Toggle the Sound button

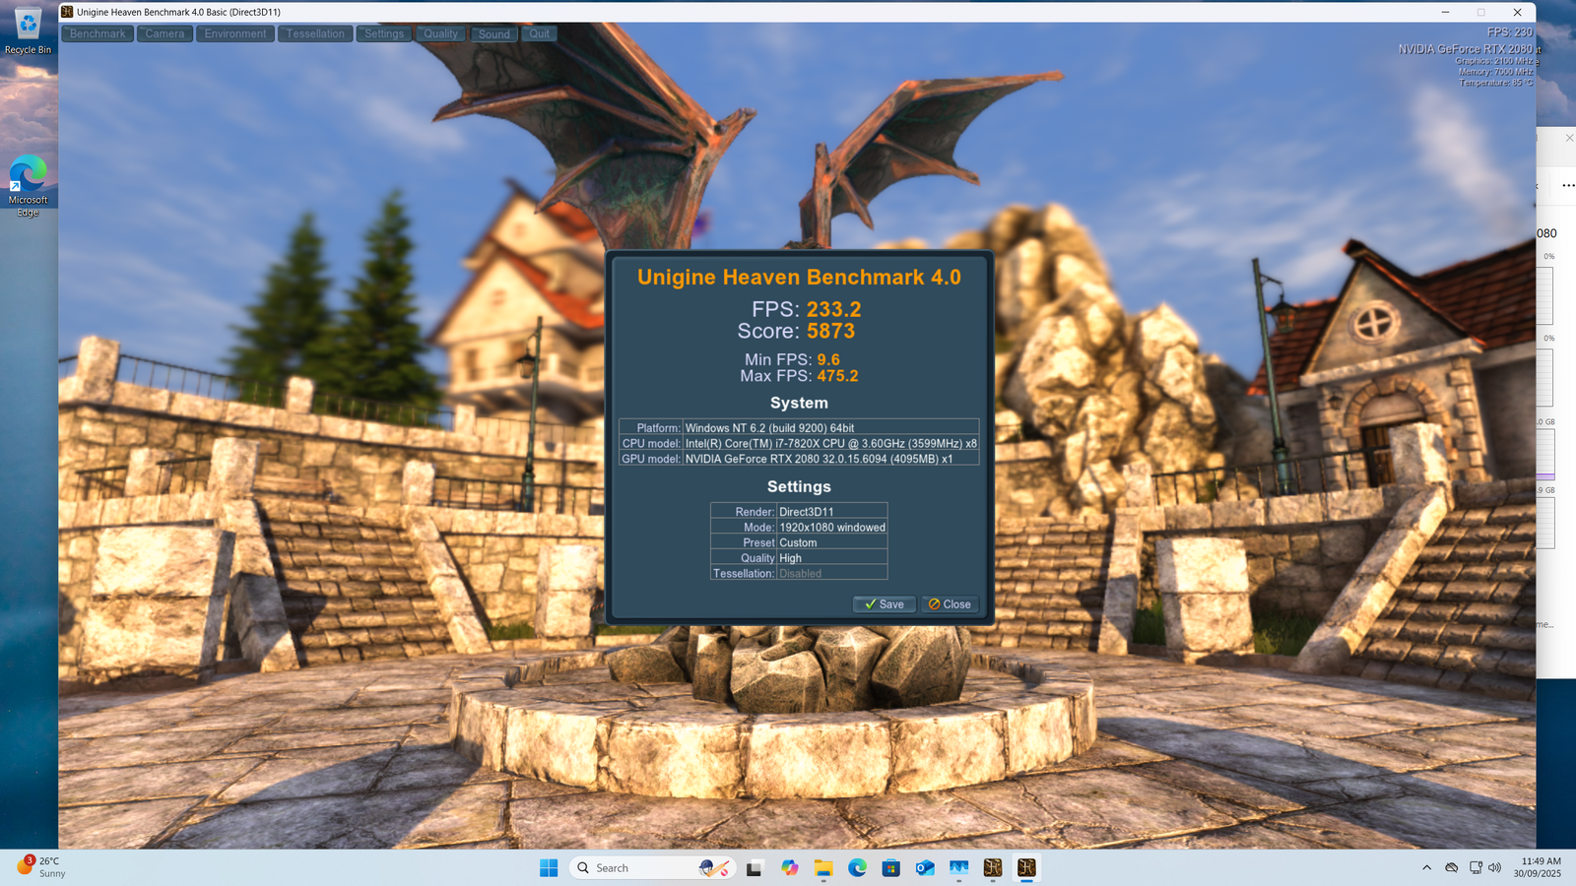(x=493, y=33)
